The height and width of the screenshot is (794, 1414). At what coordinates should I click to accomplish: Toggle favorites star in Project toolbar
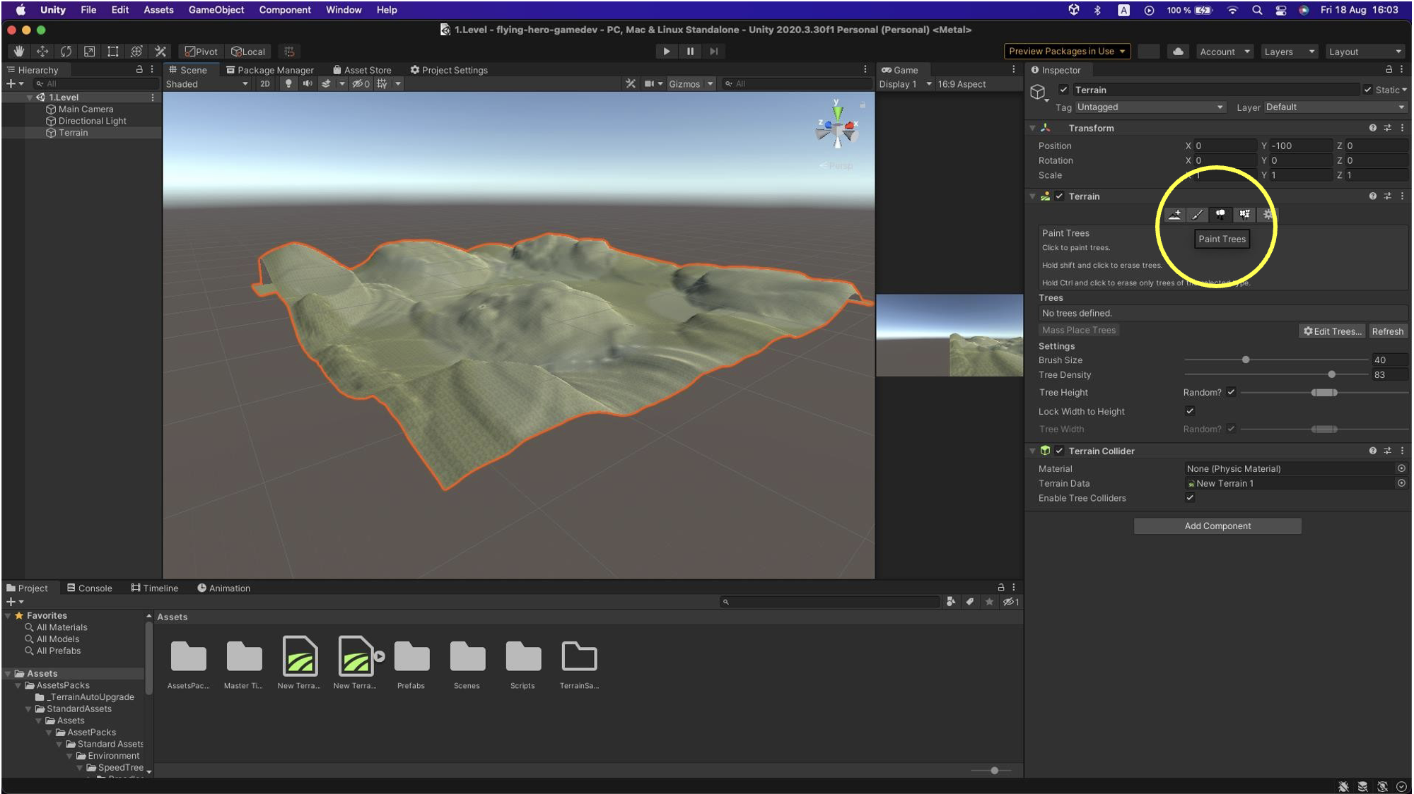tap(989, 602)
